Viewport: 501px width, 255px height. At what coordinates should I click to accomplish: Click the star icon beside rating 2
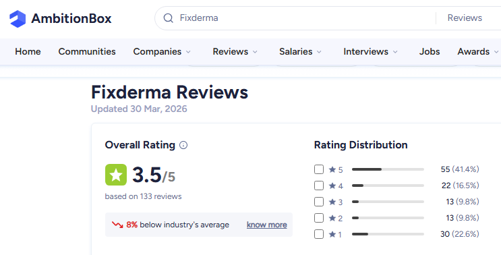(332, 218)
